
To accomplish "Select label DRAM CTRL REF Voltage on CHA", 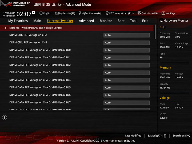I will click(28, 35).
